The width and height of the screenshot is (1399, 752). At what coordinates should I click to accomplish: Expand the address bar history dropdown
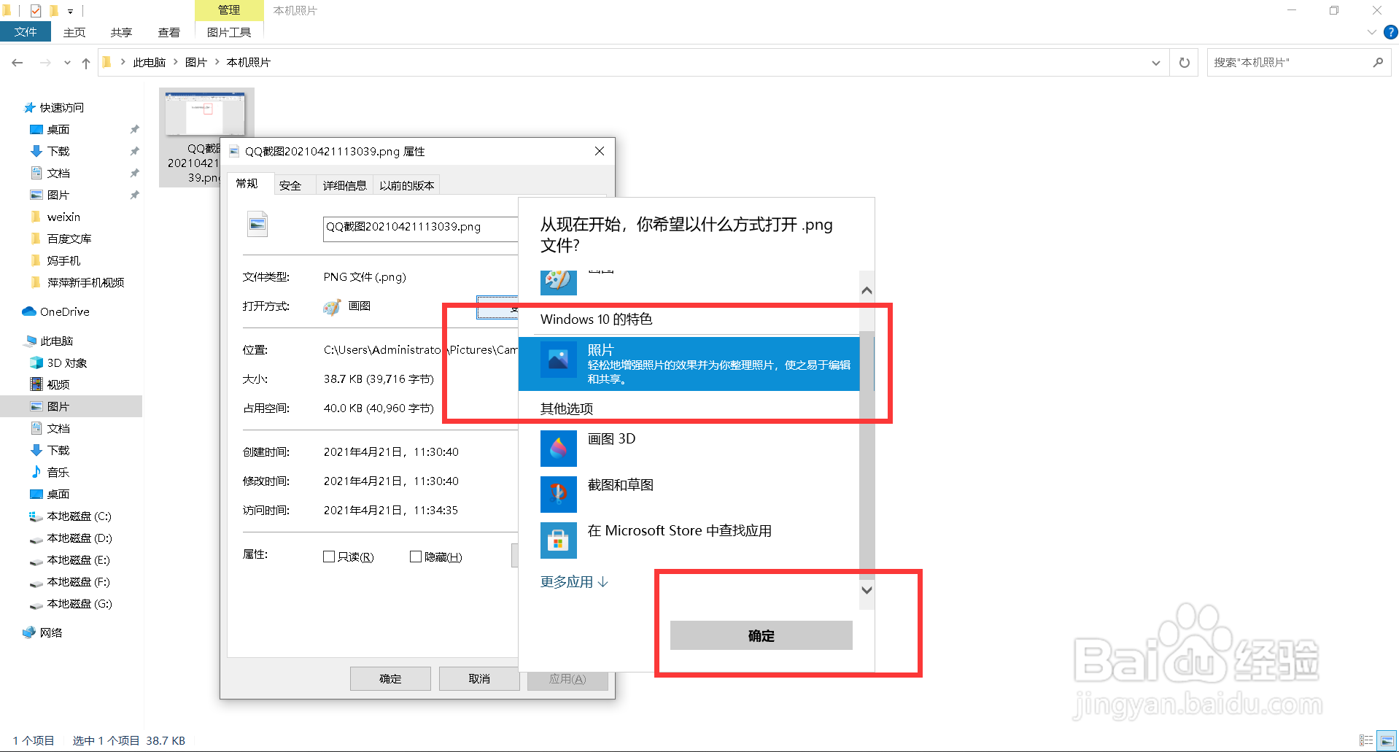(x=1155, y=63)
